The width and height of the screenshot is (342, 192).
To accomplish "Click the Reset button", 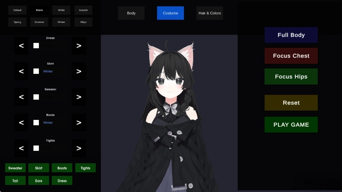I will (291, 103).
